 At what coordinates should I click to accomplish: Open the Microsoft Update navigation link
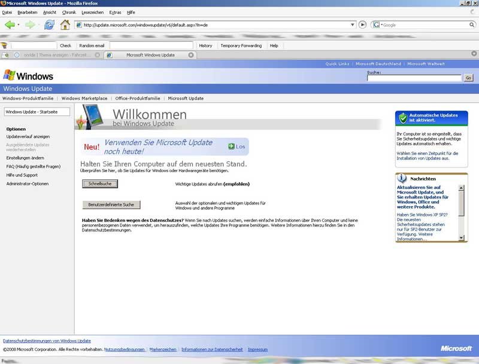186,99
